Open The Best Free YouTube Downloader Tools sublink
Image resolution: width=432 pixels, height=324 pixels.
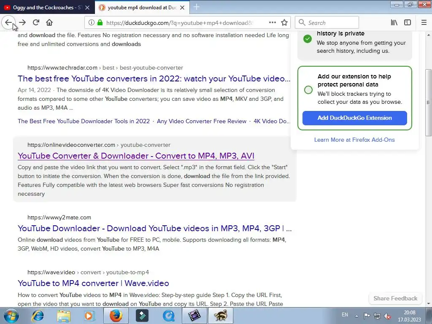click(x=84, y=121)
